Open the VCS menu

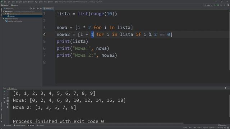click(x=45, y=2)
